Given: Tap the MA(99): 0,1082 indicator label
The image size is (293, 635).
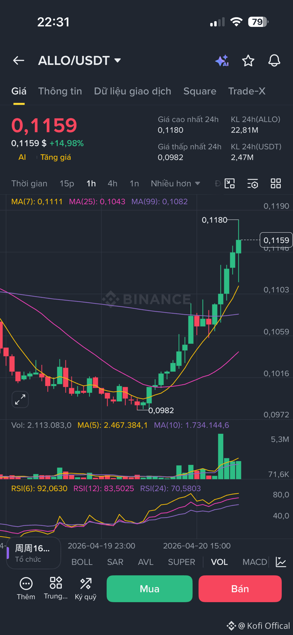Looking at the screenshot, I should click(160, 202).
